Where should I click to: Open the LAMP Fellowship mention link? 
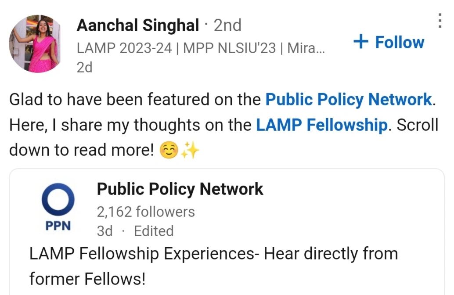(x=322, y=125)
